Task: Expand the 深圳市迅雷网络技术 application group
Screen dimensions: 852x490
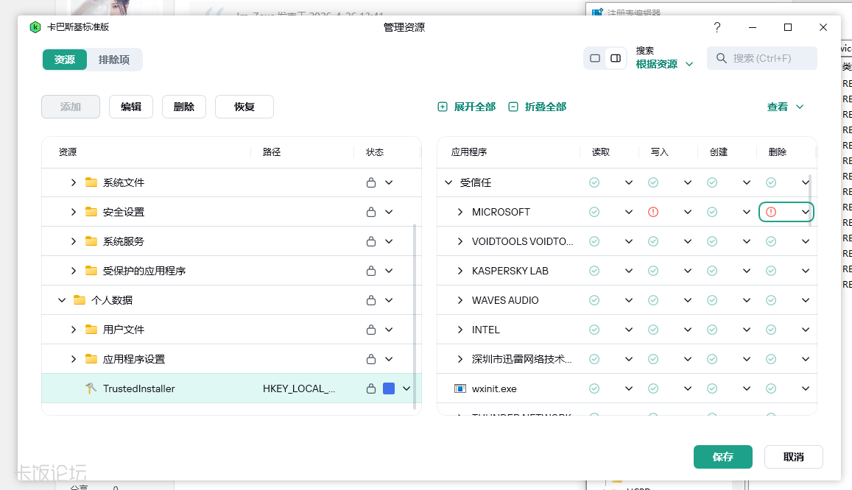Action: (x=460, y=359)
